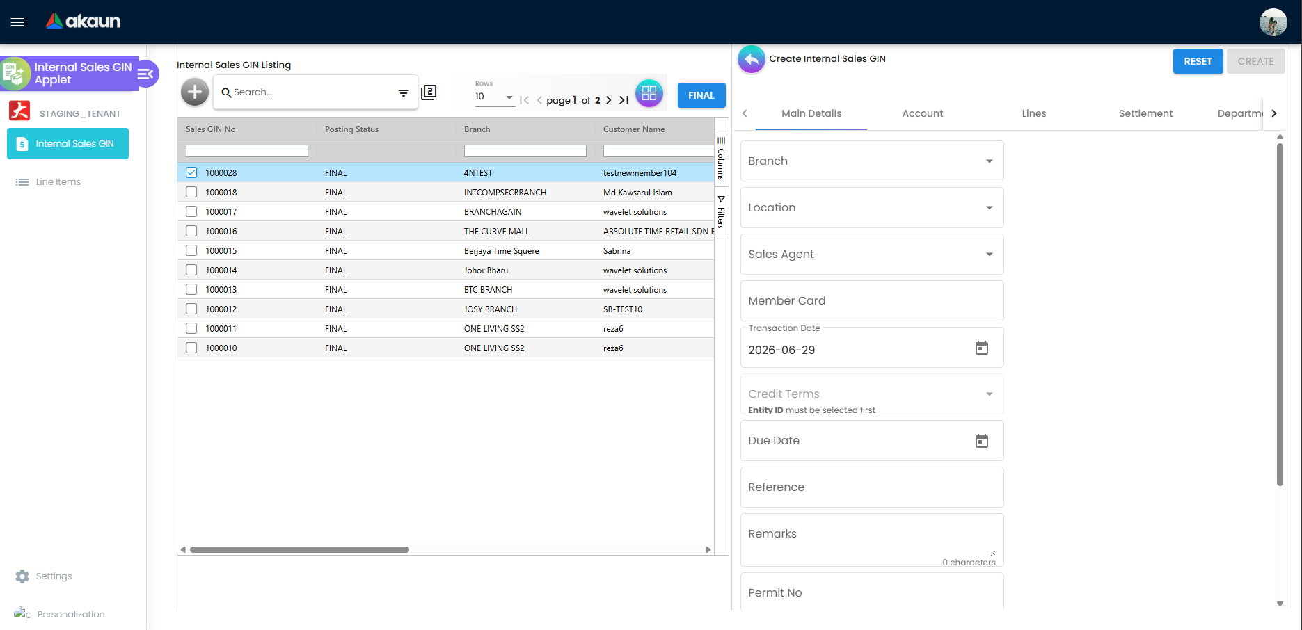1302x630 pixels.
Task: Check the row 1000015 checkbox
Action: (x=191, y=250)
